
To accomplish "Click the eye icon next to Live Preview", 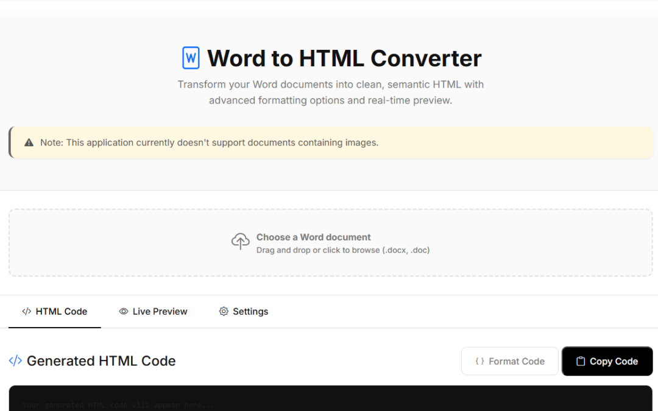I will (x=124, y=311).
